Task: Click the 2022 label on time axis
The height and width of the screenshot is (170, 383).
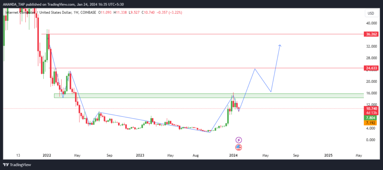Action: (47, 155)
